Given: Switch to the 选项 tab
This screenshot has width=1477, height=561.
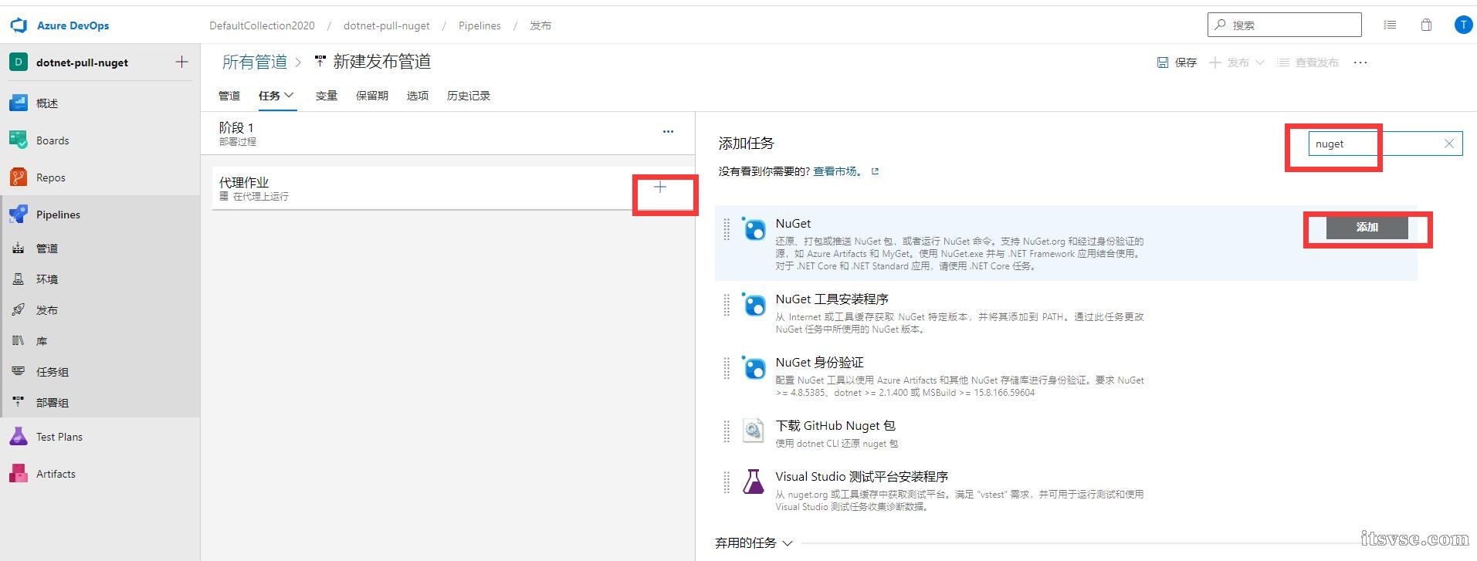Looking at the screenshot, I should tap(418, 96).
